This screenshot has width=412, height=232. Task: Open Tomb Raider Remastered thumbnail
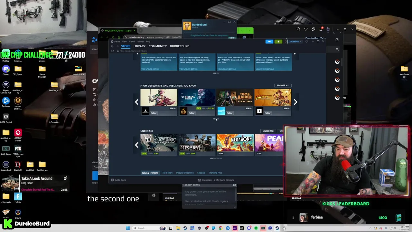click(x=235, y=98)
